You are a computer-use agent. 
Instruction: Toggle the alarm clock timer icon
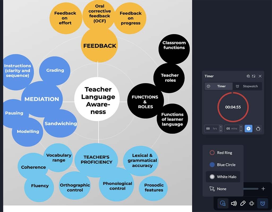coord(262,203)
